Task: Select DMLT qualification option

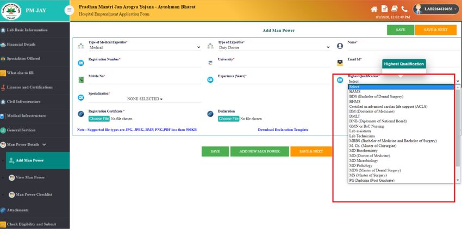Action: click(x=402, y=116)
